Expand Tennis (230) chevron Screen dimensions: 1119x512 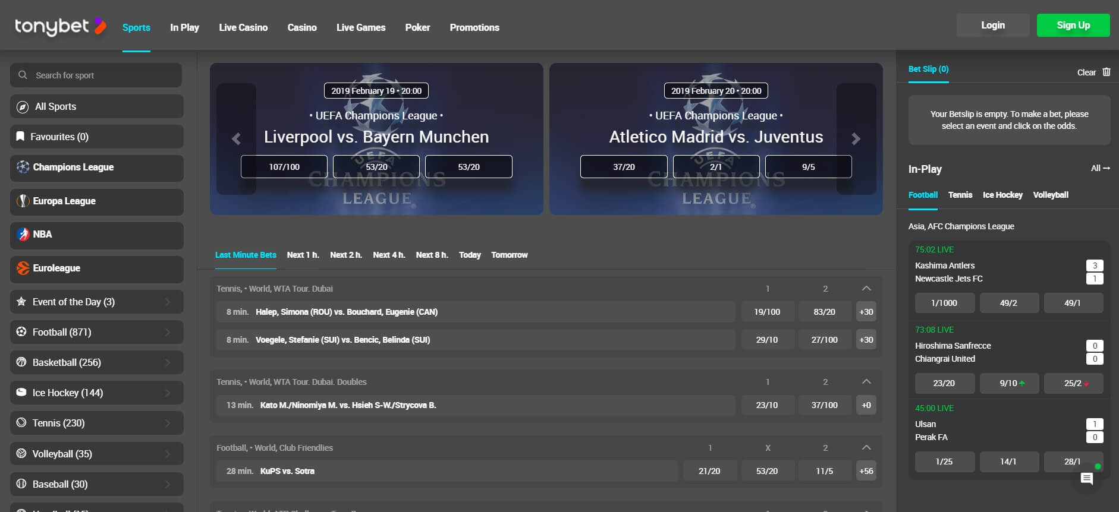(168, 423)
